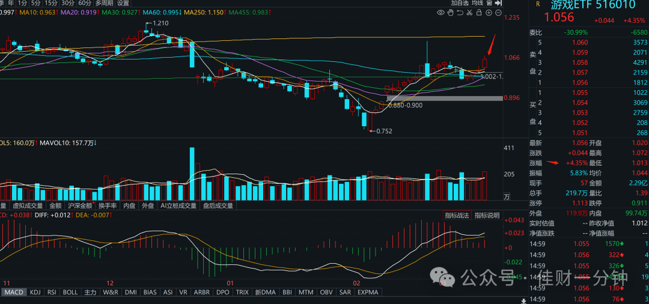
Task: Click the 涨停 limit-up price 1.113
Action: 580,203
